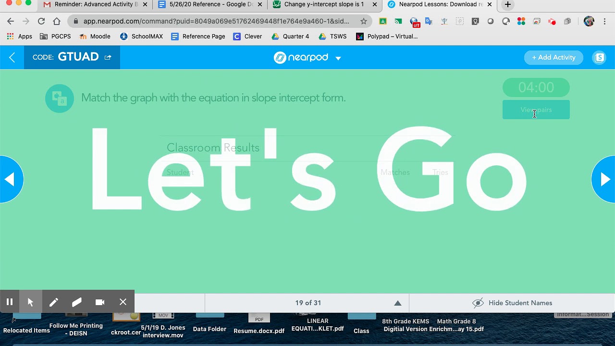Screen dimensions: 615x346
Task: Bookmark this page with the star
Action: 364,21
